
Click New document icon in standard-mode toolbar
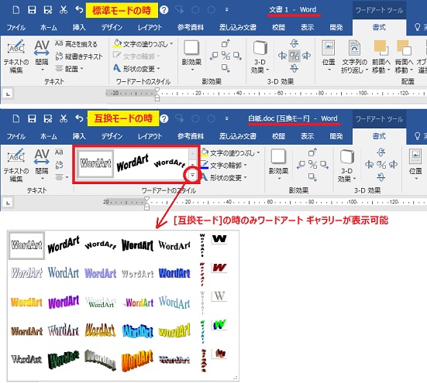[x=16, y=10]
